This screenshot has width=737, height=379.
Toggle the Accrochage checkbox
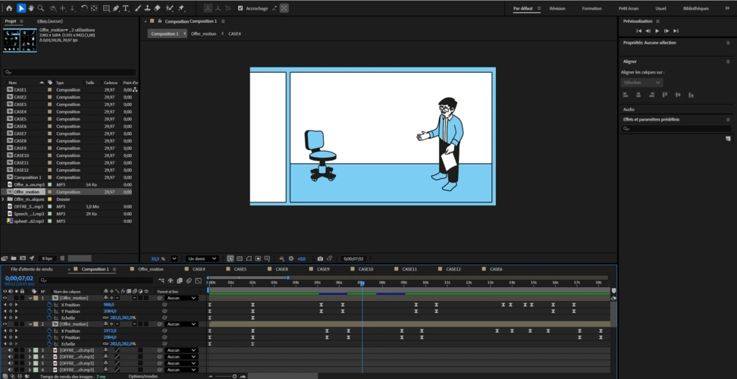click(x=240, y=8)
